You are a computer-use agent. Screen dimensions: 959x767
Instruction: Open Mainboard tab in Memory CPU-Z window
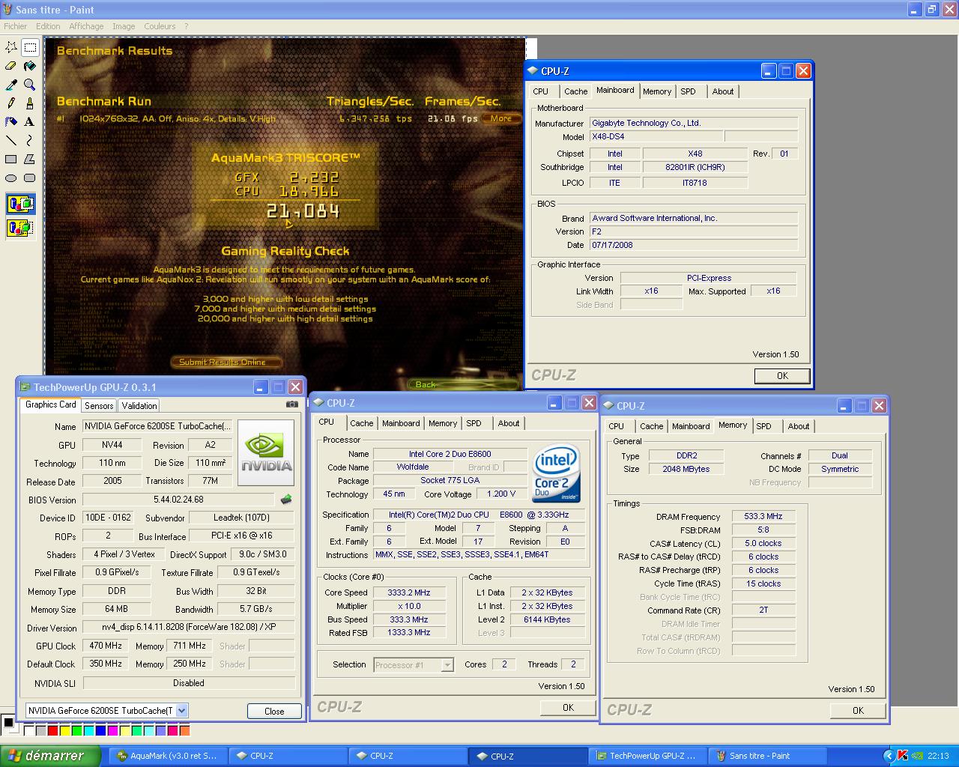click(691, 426)
